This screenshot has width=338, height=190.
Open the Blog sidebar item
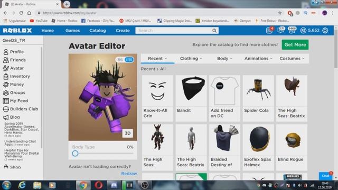click(x=12, y=117)
